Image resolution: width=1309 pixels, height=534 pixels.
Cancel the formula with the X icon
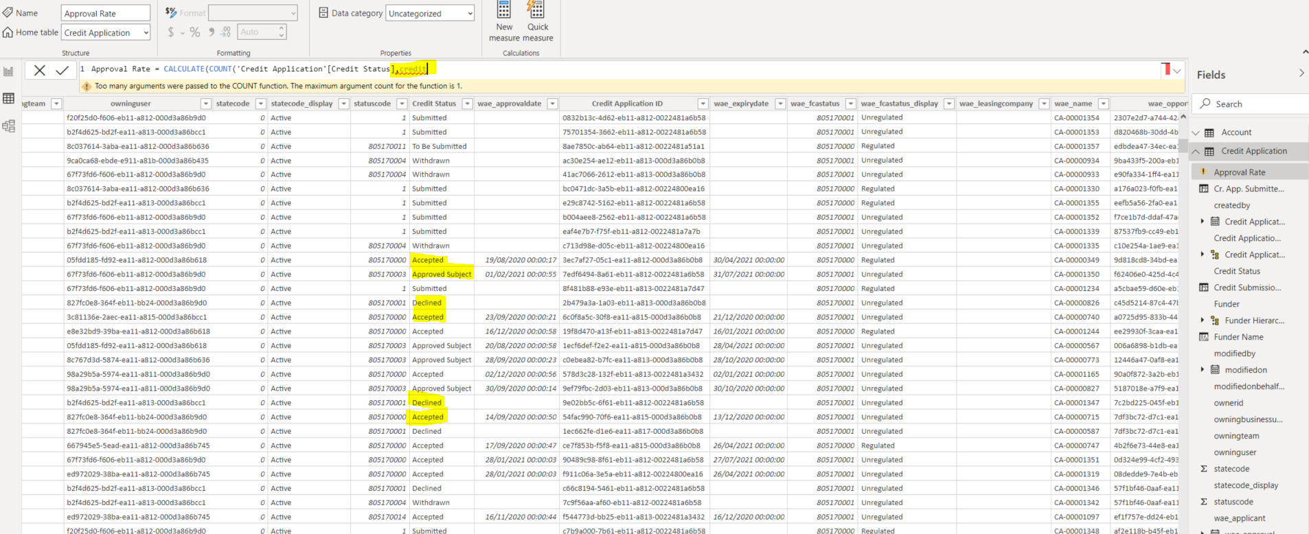40,70
